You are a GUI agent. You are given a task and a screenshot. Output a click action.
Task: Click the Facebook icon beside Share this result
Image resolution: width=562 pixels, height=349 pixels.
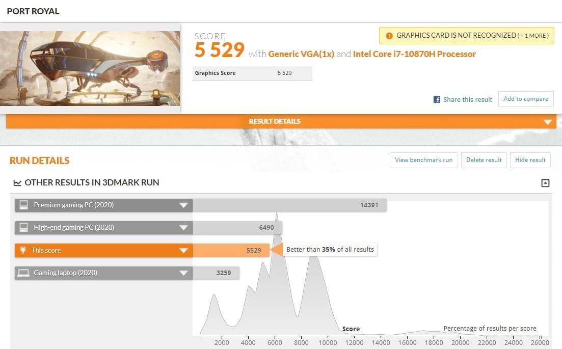coord(437,100)
